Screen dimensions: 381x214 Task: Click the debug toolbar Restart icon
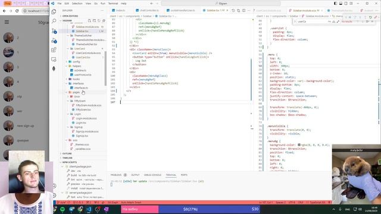370,17
